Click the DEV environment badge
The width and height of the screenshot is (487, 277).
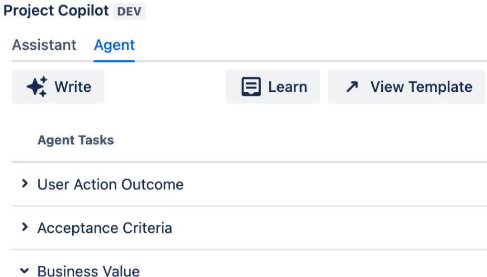coord(129,12)
